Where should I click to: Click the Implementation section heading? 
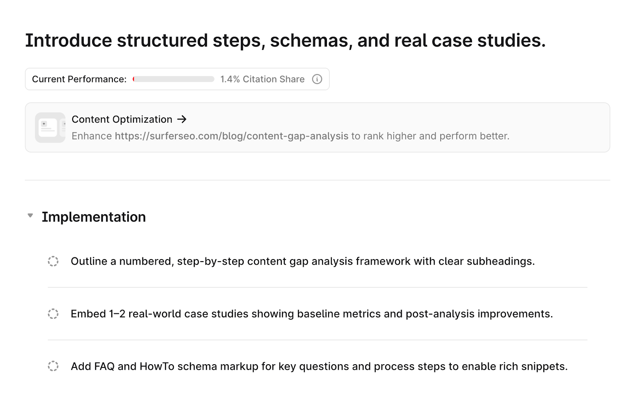[x=94, y=217]
